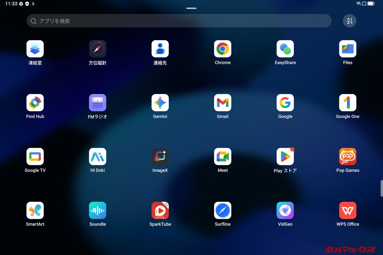Click the A-Z sort order button
The height and width of the screenshot is (255, 383).
pos(349,21)
